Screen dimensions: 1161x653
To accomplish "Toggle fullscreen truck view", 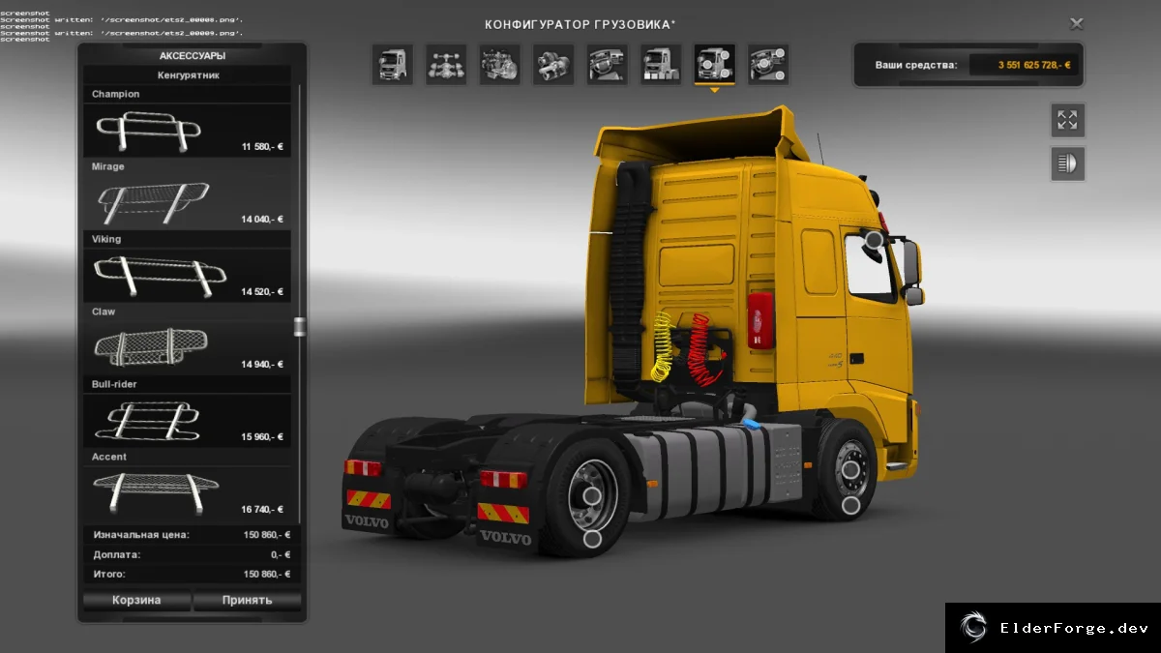I will [x=1067, y=120].
